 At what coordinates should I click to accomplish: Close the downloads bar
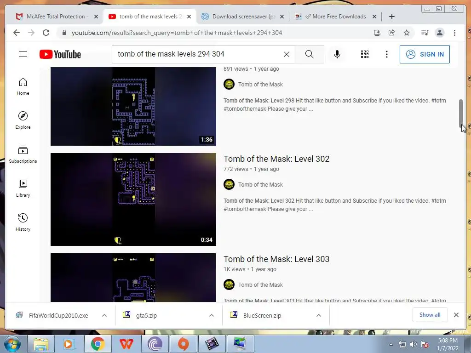[x=456, y=315]
